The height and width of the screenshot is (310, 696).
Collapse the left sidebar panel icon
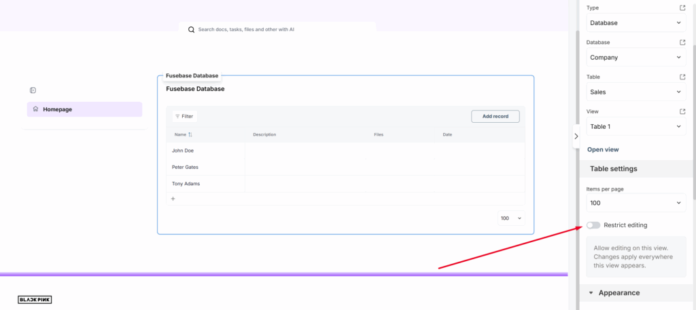[33, 90]
